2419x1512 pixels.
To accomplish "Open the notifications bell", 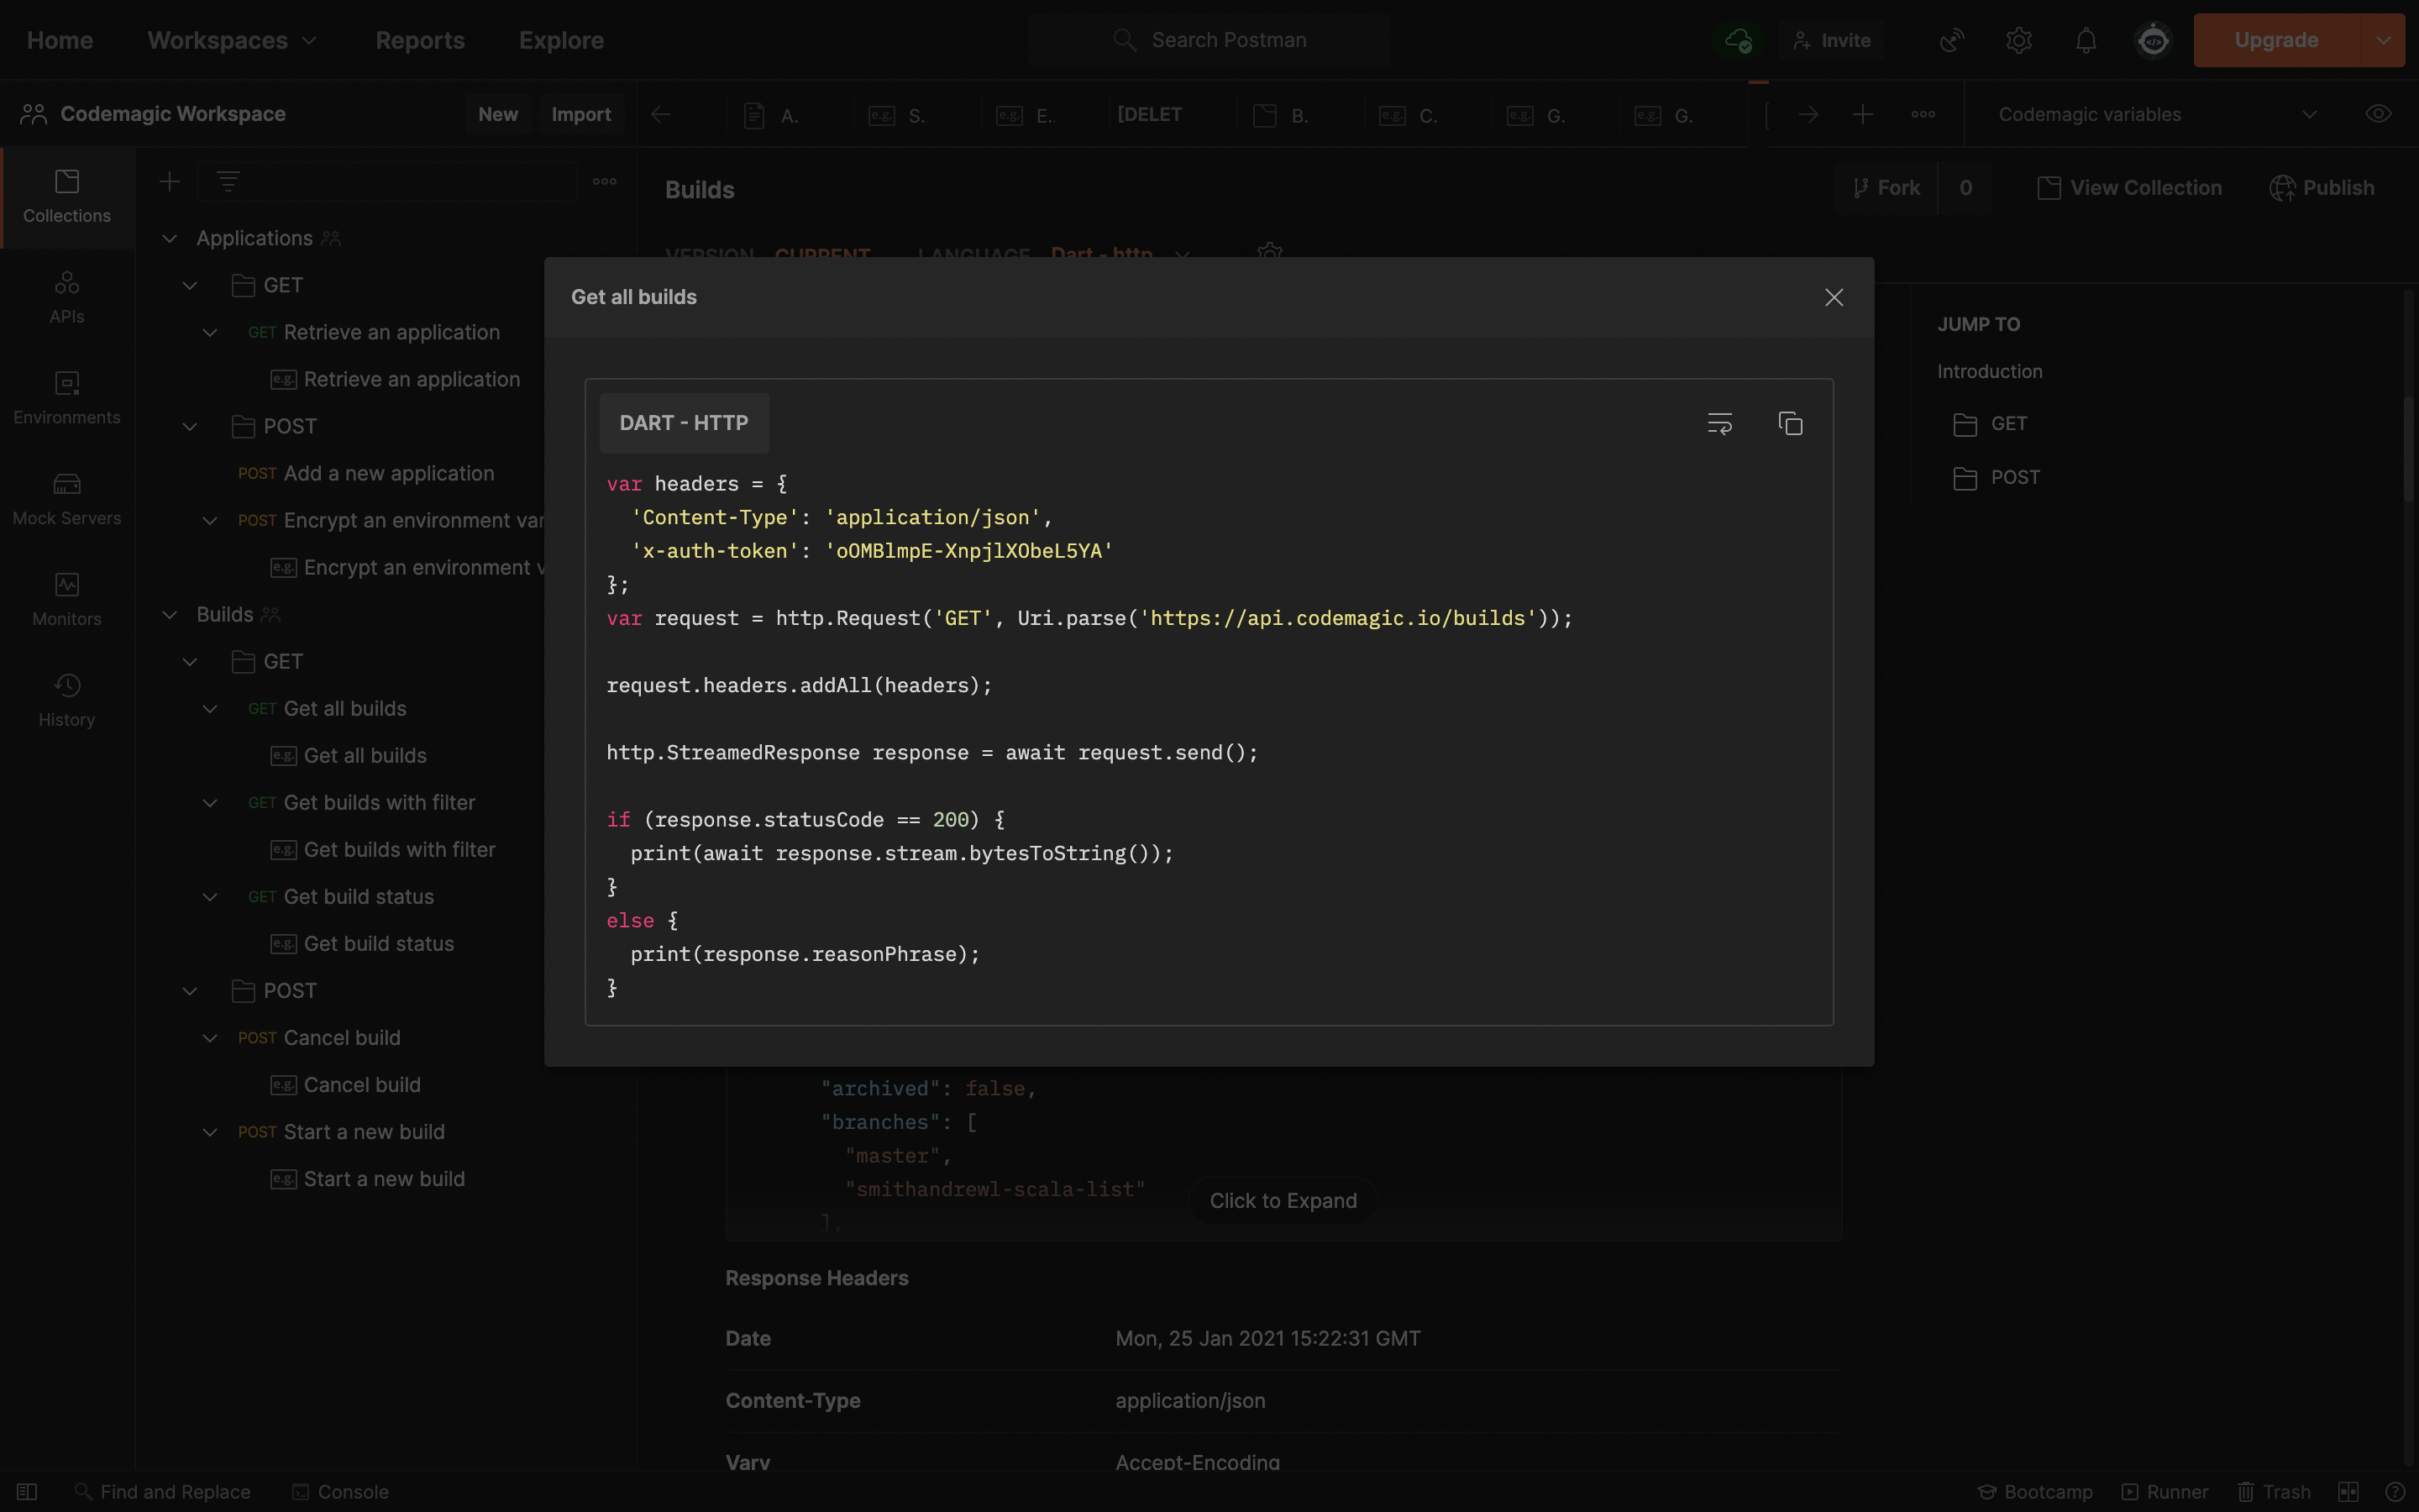I will (2086, 40).
